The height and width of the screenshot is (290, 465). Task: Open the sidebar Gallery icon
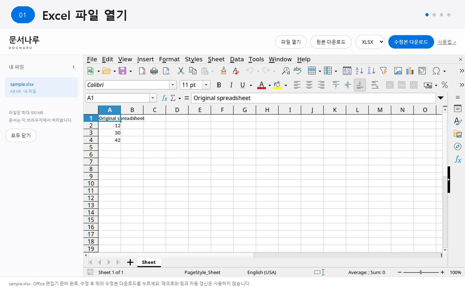pos(458,134)
